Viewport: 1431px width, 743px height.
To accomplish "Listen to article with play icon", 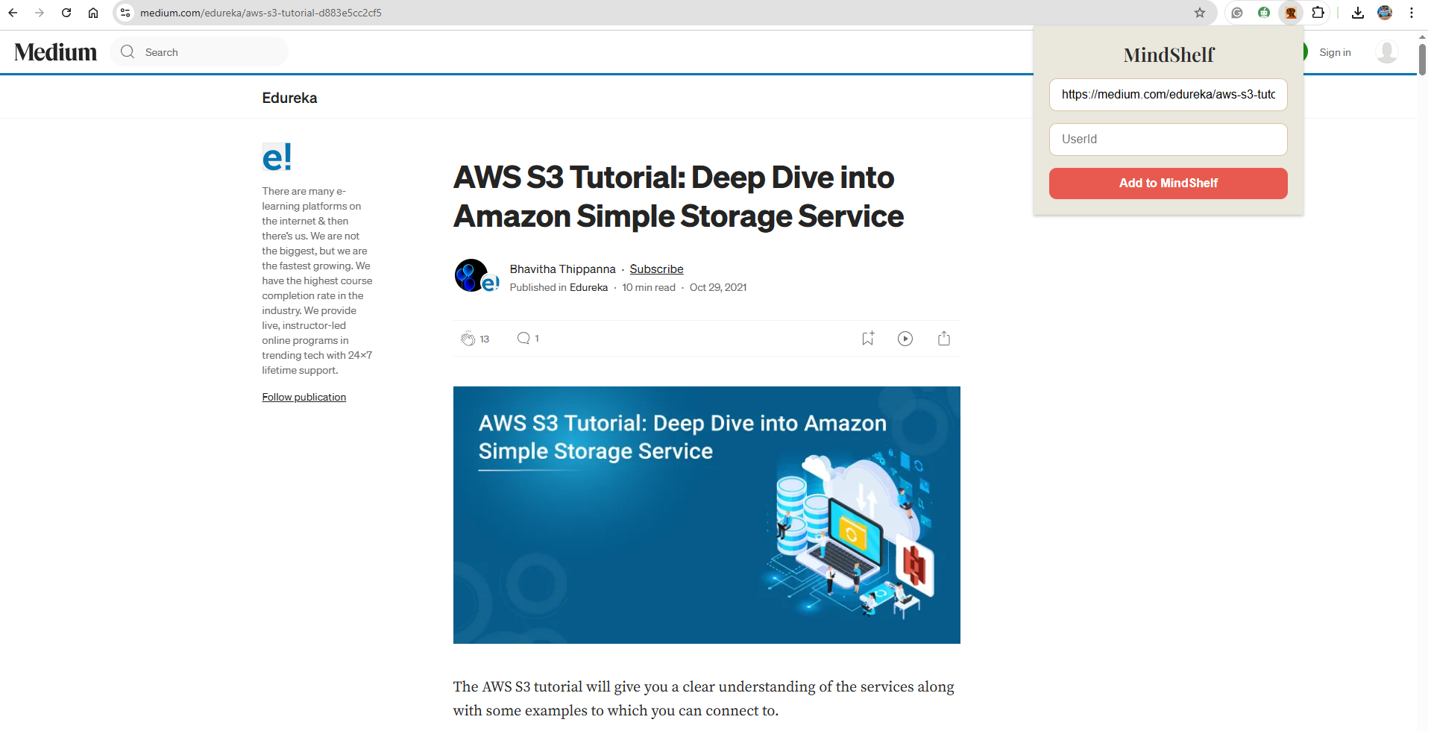I will pyautogui.click(x=905, y=339).
